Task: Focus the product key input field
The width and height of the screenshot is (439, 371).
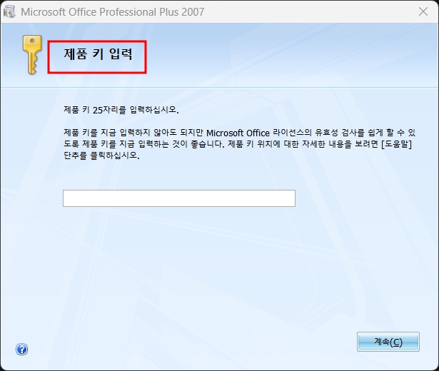Action: click(179, 198)
